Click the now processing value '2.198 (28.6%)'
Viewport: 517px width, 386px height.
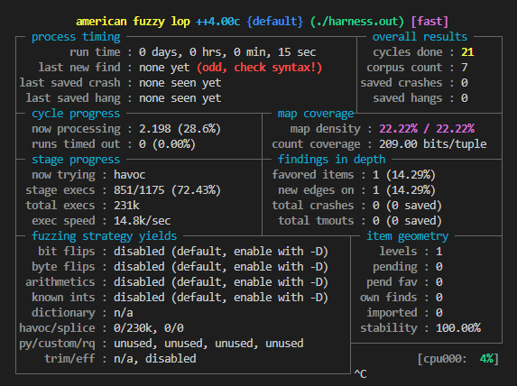pos(180,129)
